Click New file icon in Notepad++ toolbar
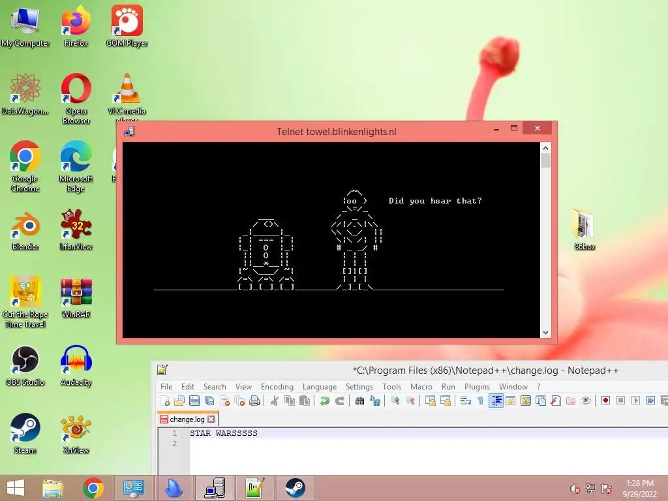This screenshot has height=501, width=668. (x=164, y=401)
